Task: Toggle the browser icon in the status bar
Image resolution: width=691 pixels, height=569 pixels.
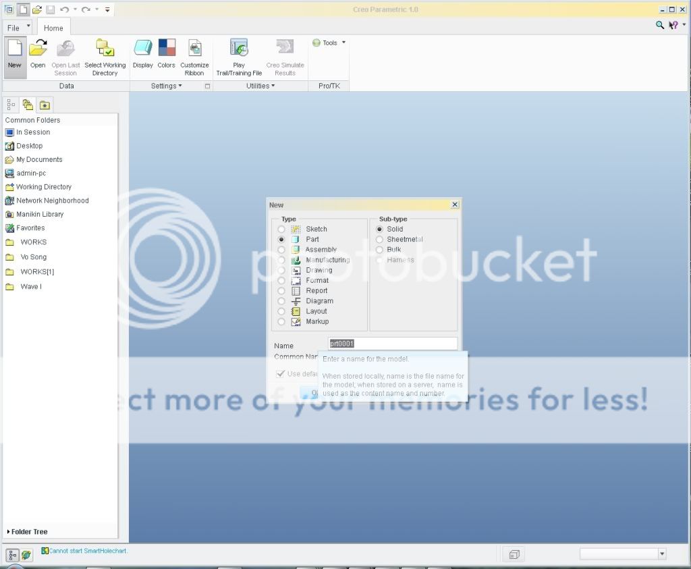Action: pos(26,555)
